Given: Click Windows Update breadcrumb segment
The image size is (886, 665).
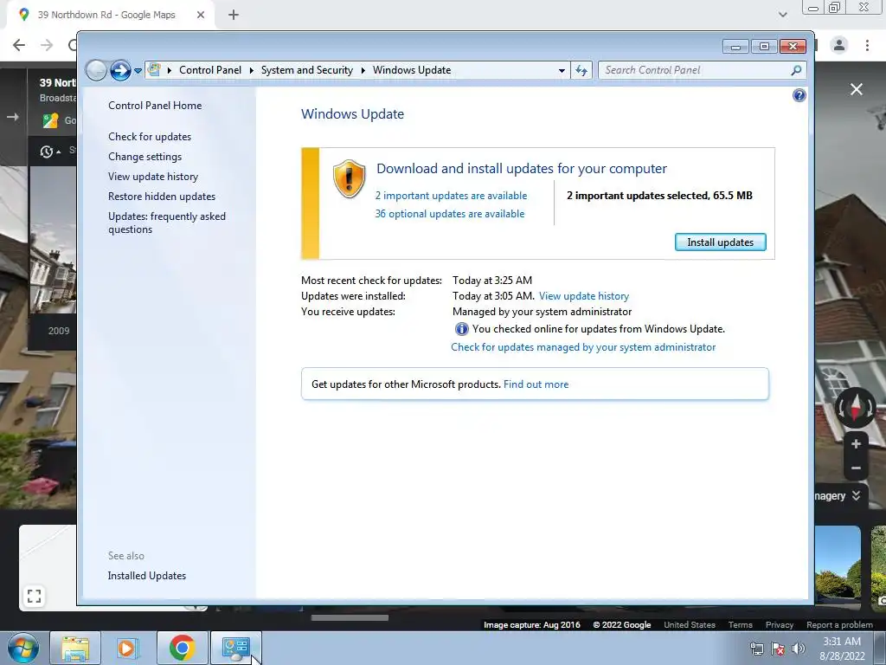Looking at the screenshot, I should [412, 70].
